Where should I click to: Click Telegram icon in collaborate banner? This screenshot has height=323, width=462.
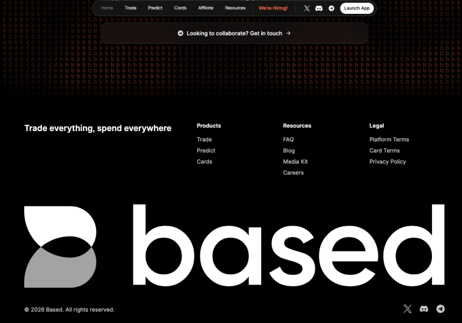(180, 34)
